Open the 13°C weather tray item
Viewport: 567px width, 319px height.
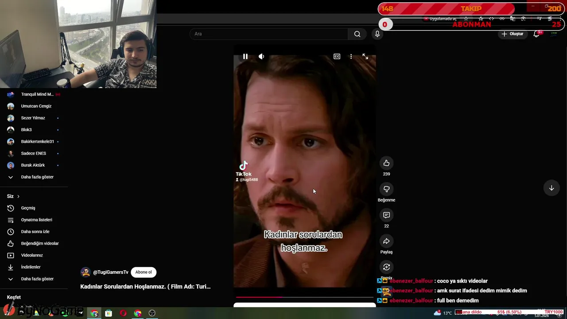(x=443, y=313)
